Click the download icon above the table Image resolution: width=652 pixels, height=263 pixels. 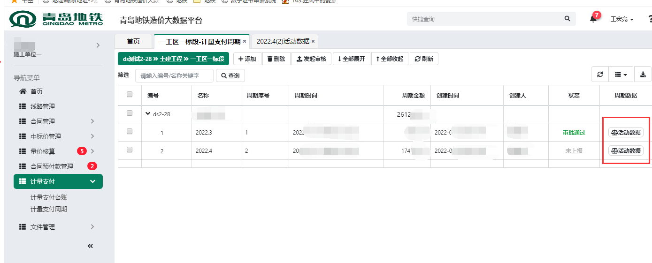(x=643, y=75)
